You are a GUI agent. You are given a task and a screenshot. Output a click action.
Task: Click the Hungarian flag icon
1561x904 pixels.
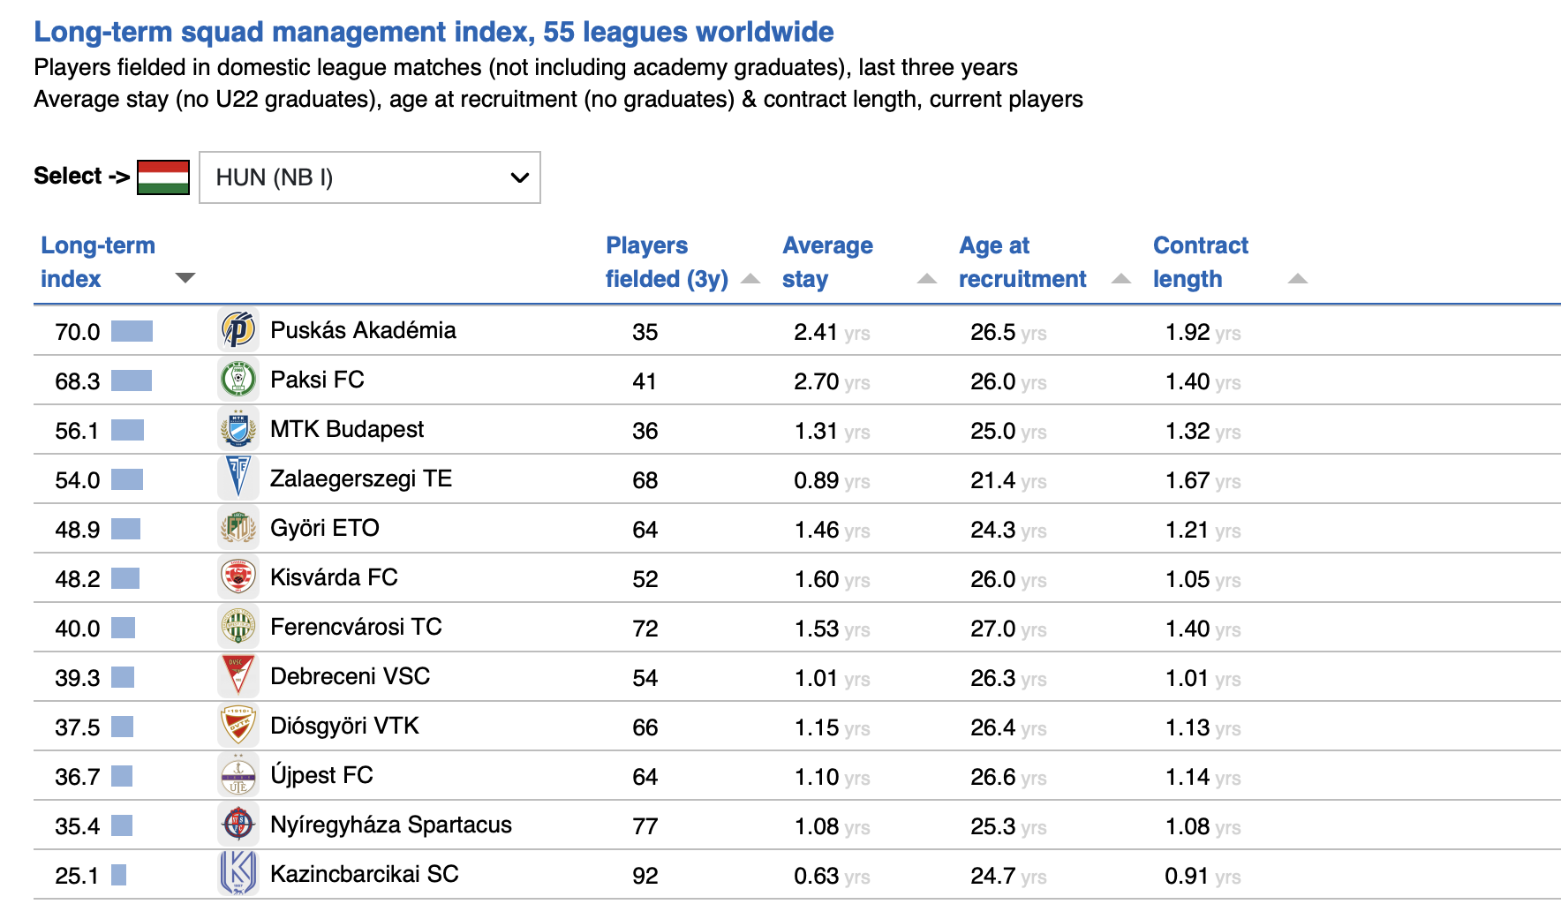click(x=163, y=177)
